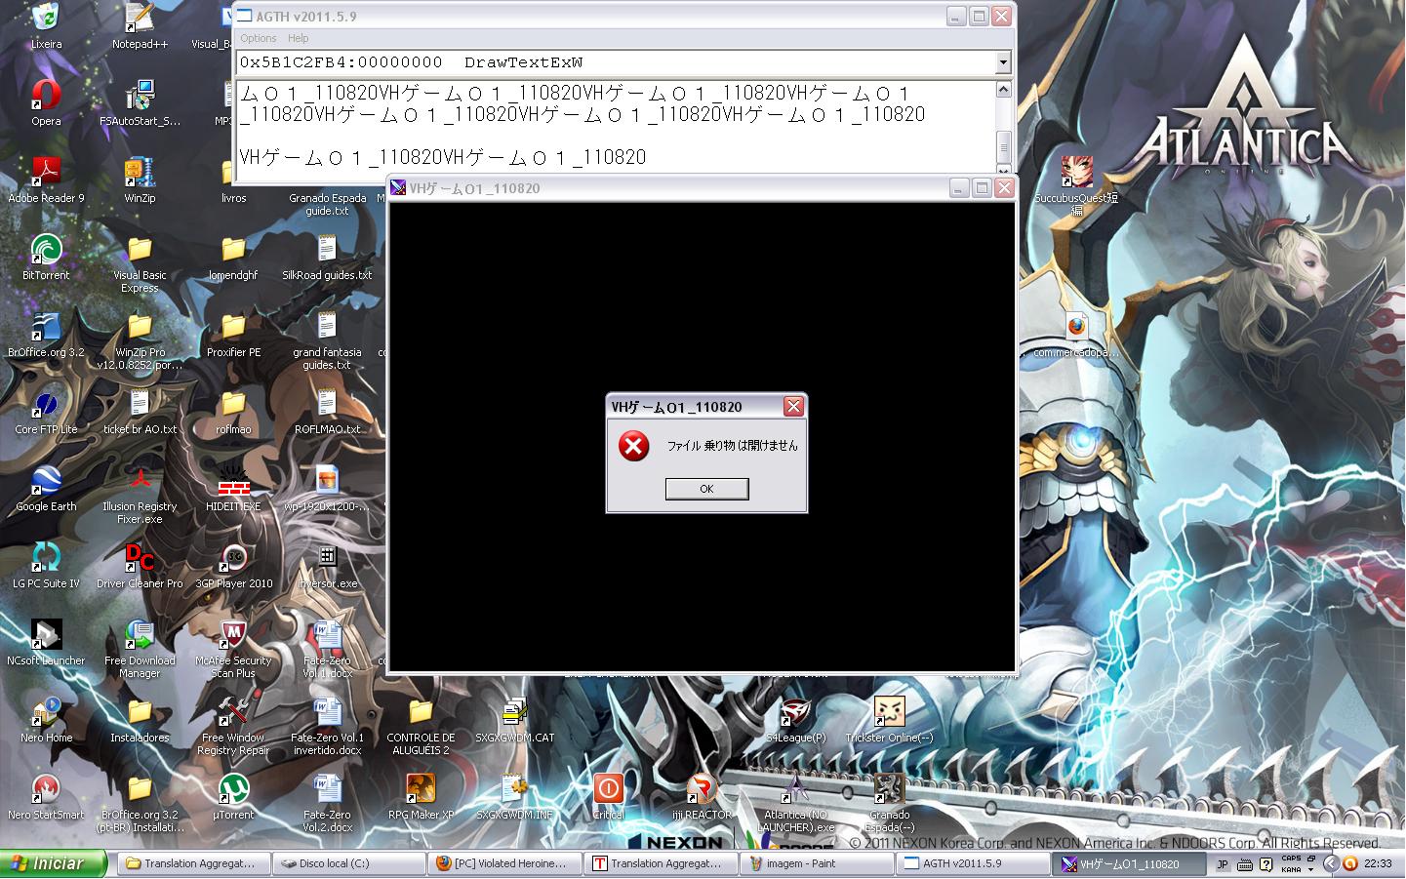Close the error dialog with the red X
Screen dimensions: 1406x879
pos(794,407)
